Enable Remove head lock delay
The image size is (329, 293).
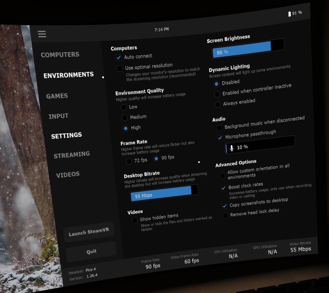point(225,215)
